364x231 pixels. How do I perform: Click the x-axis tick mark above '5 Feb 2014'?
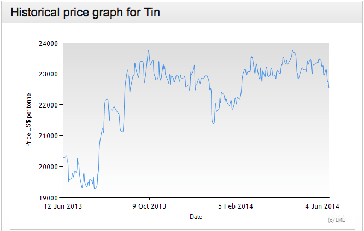pos(236,199)
